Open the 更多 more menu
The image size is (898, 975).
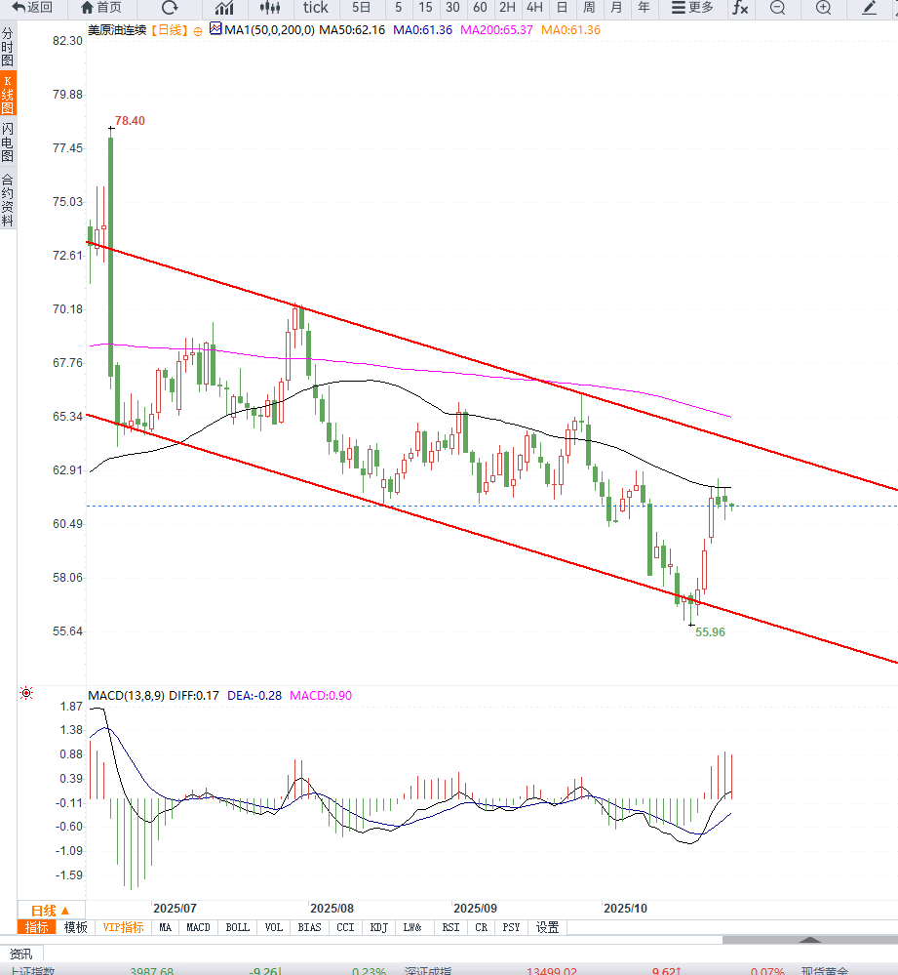[692, 8]
